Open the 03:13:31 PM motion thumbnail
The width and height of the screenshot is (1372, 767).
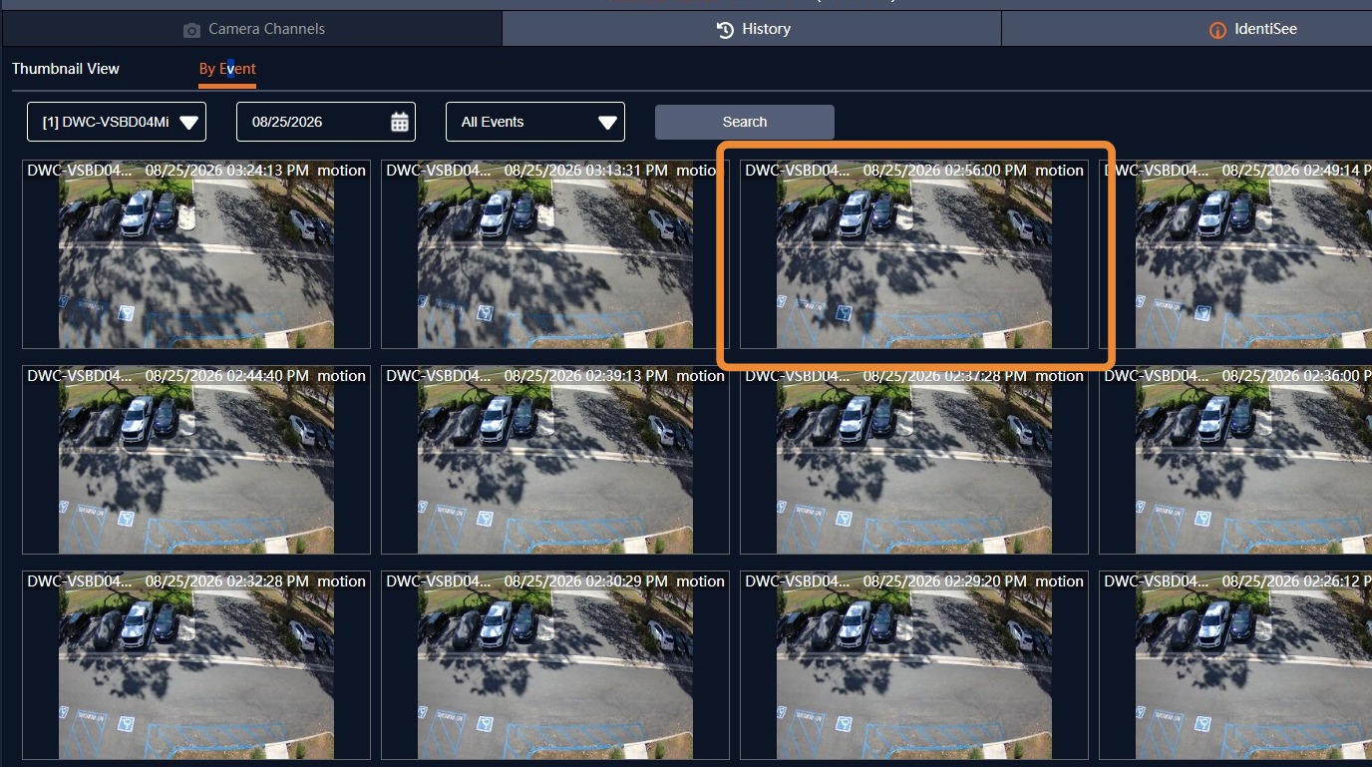pos(555,254)
